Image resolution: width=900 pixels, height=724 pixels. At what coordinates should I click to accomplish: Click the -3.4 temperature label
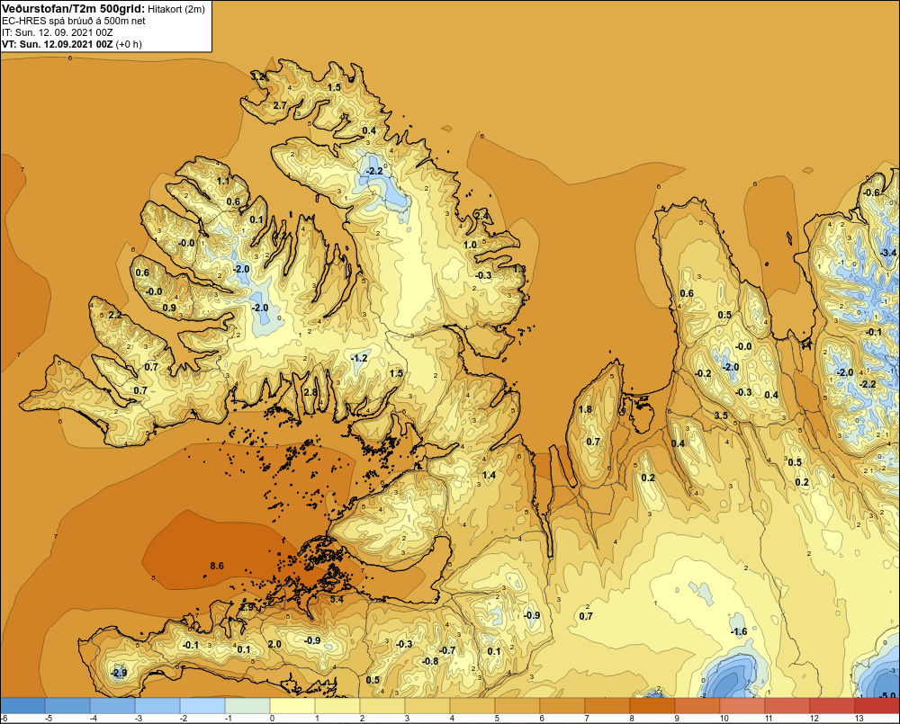coord(888,253)
